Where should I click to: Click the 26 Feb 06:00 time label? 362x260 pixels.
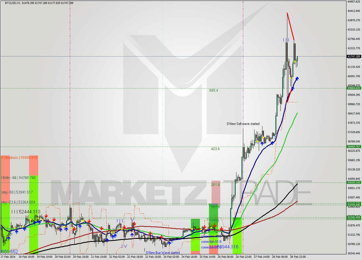pyautogui.click(x=225, y=257)
